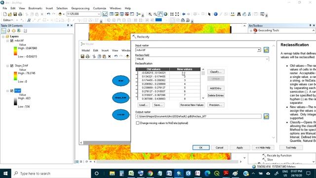The width and height of the screenshot is (316, 178).
Task: Print the map from main toolbar
Action: [20, 14]
